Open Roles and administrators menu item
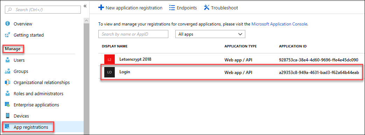This screenshot has width=365, height=135. click(38, 94)
